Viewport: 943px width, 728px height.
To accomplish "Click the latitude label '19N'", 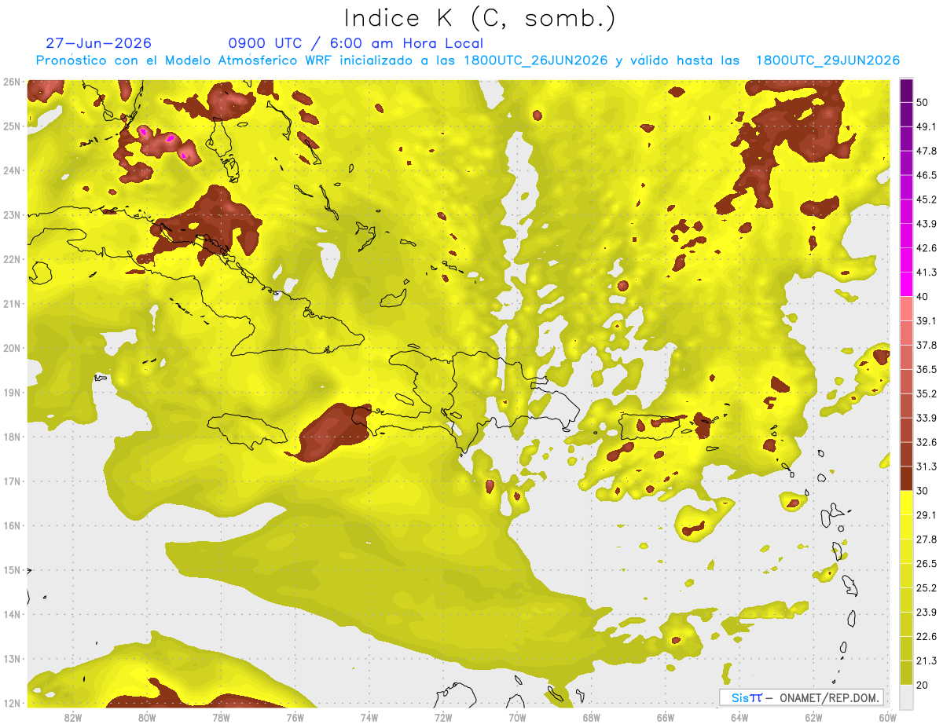I will 12,392.
